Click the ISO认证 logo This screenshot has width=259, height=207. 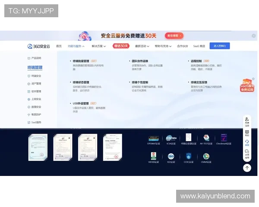(171, 156)
